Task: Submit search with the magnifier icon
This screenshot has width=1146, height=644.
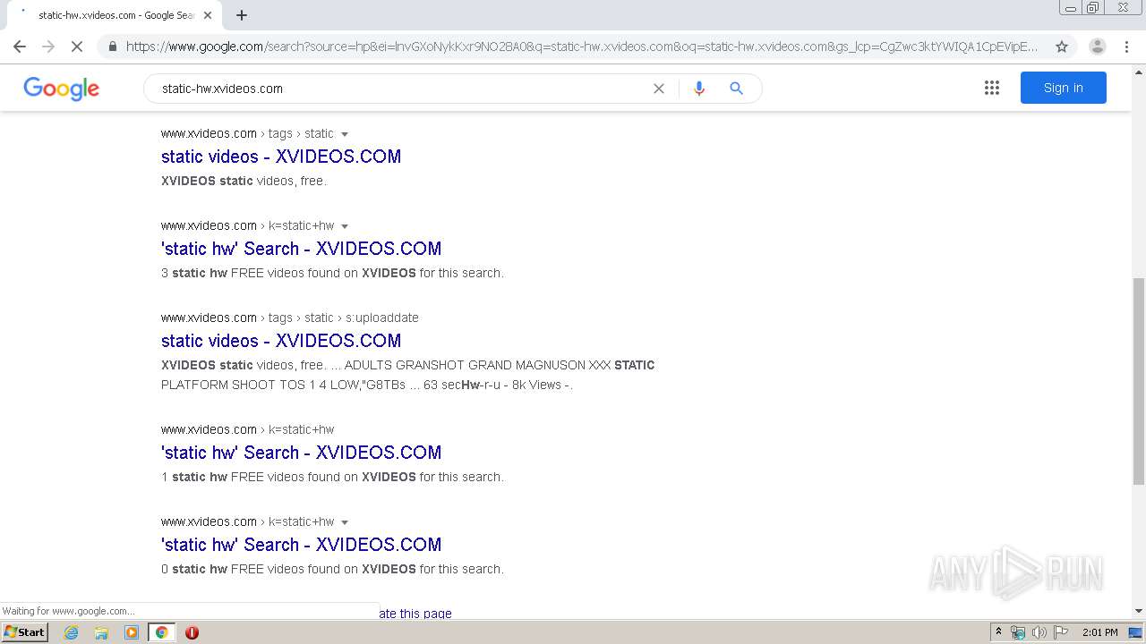Action: coord(736,89)
